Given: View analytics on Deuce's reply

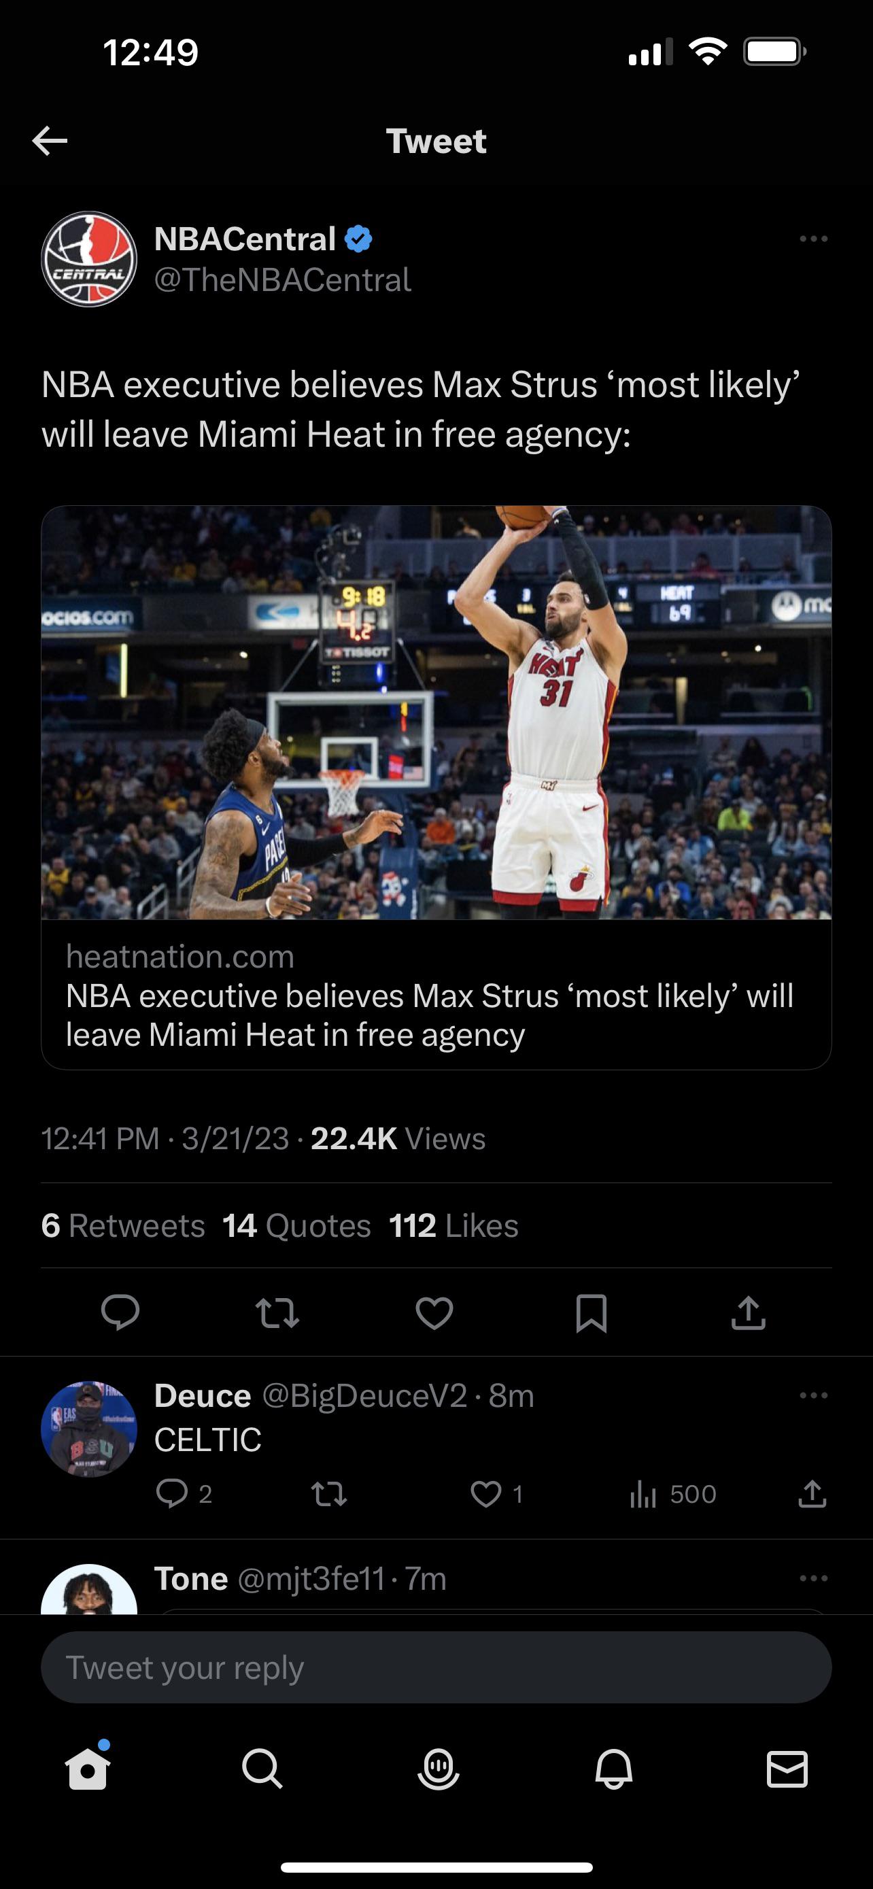Looking at the screenshot, I should (x=643, y=1494).
